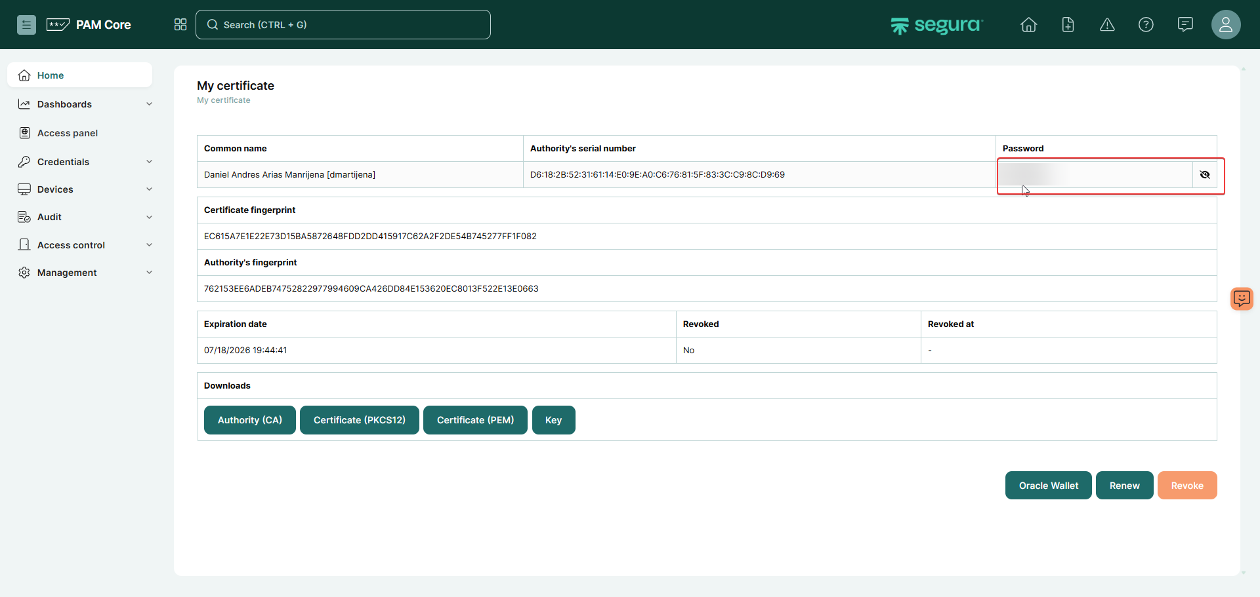Open the messages chat icon in header
This screenshot has width=1260, height=597.
coord(1185,25)
